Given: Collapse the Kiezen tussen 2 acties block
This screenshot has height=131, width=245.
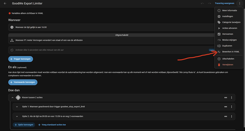Looking at the screenshot, I should 12,98.
